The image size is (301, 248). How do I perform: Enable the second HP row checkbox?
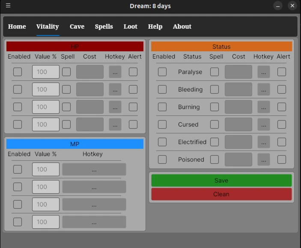point(18,89)
